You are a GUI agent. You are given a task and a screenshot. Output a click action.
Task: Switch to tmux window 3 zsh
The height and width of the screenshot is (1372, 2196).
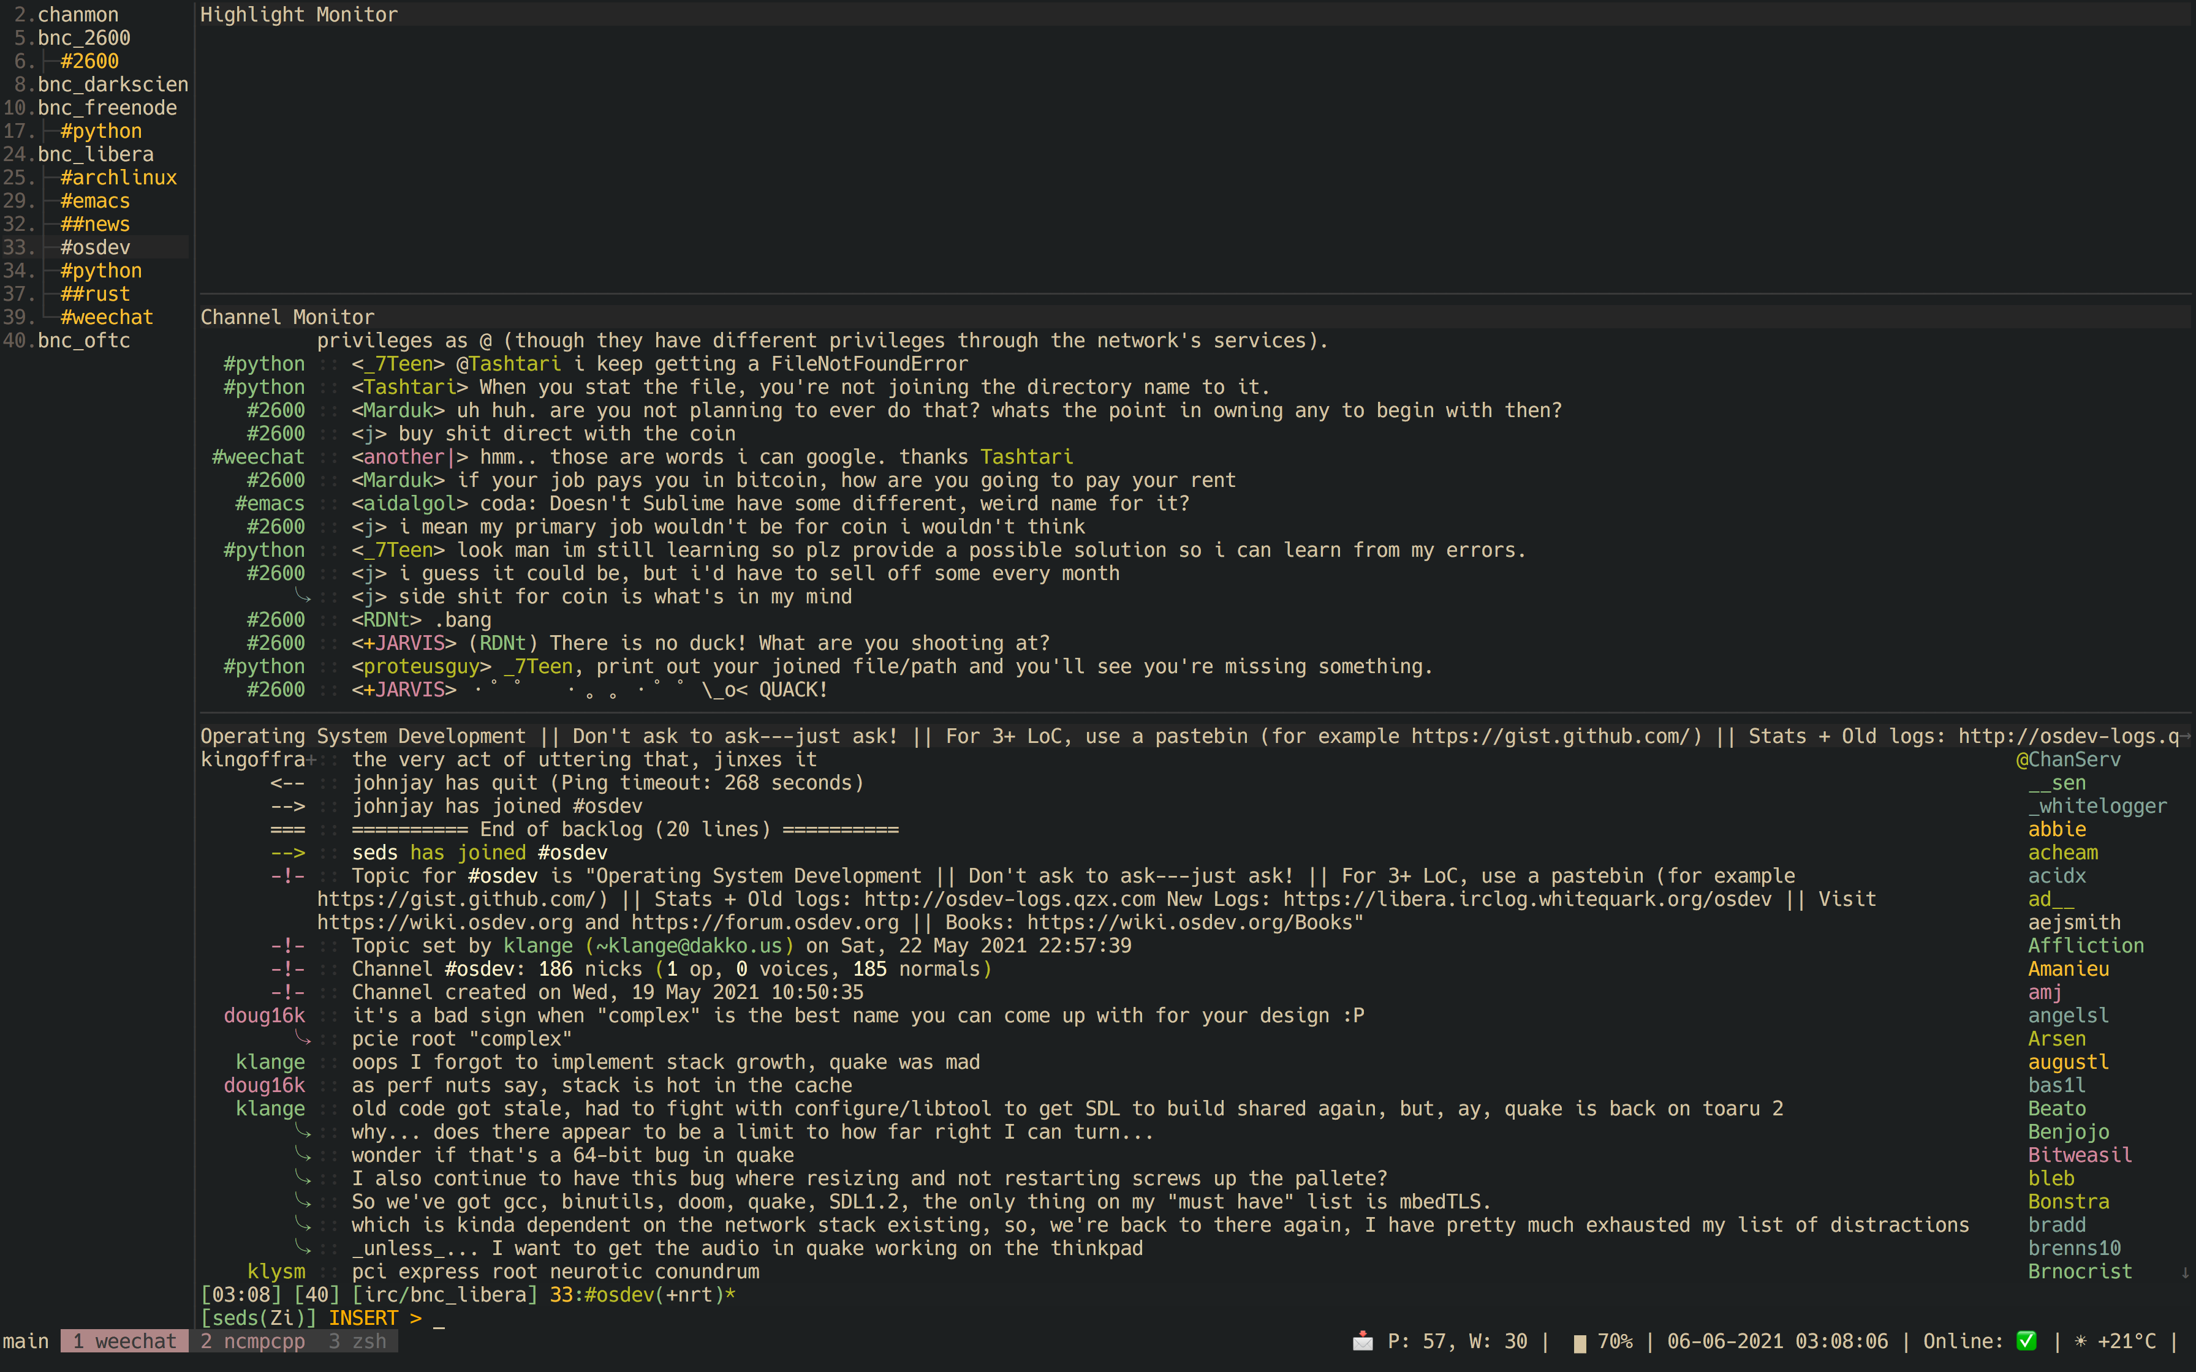tap(358, 1341)
